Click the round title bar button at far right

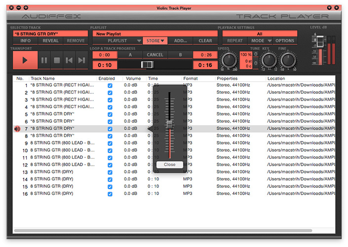point(337,8)
